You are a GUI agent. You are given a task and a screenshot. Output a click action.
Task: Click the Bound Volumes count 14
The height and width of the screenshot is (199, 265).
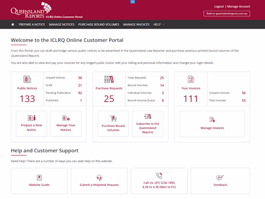coord(162,85)
